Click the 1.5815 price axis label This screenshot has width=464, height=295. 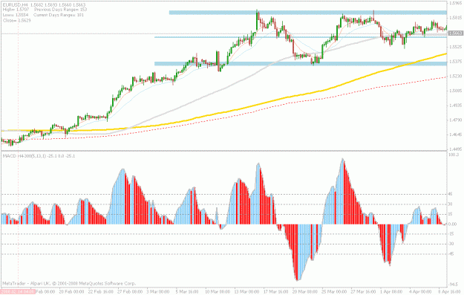[455, 18]
